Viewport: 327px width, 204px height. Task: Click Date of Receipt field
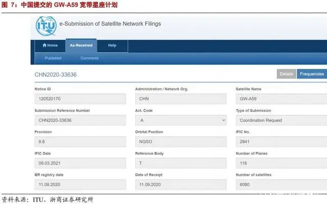click(181, 185)
